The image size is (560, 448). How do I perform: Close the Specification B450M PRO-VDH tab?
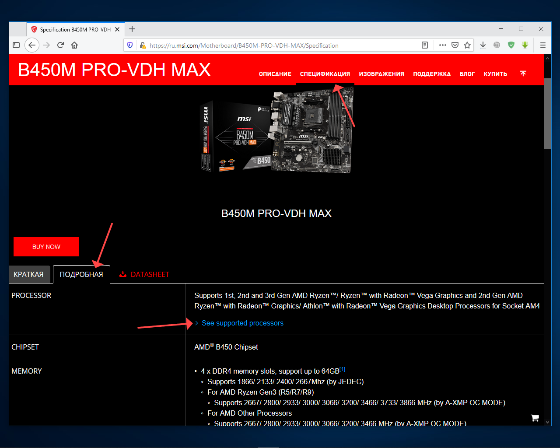click(117, 29)
